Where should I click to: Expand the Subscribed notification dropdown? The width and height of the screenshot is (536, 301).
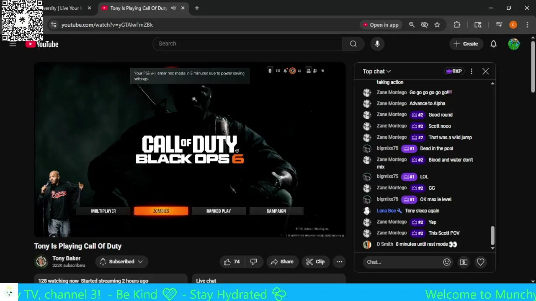pos(121,262)
